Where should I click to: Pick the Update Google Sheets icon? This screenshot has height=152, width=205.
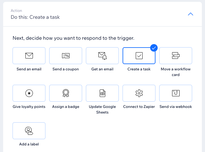[x=103, y=93]
